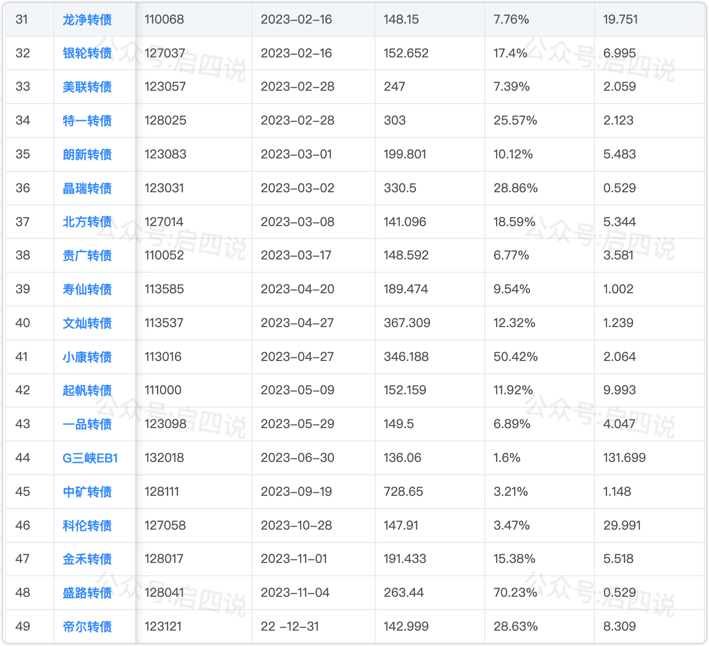Select the 特一转债 link
The image size is (709, 646).
[x=87, y=120]
